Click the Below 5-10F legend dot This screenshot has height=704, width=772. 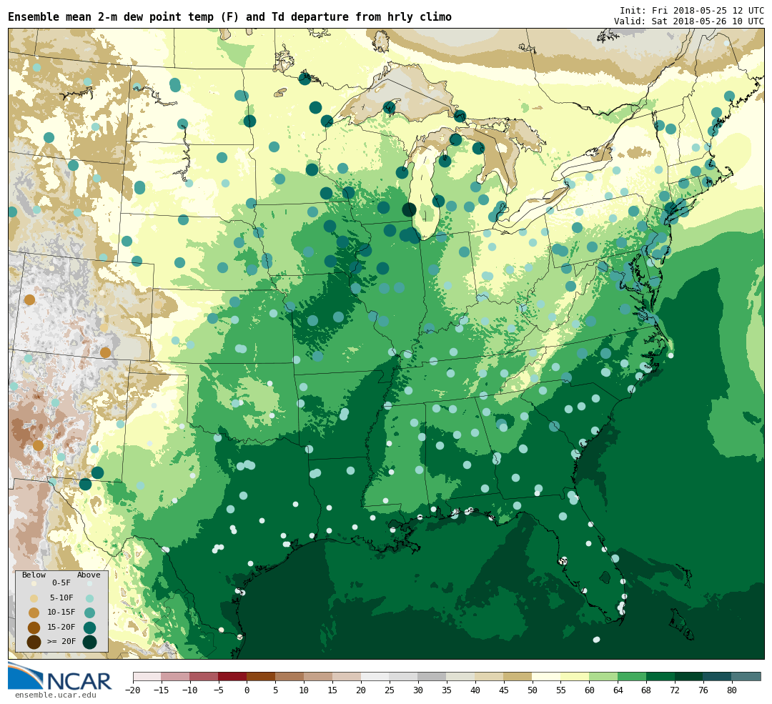point(34,598)
